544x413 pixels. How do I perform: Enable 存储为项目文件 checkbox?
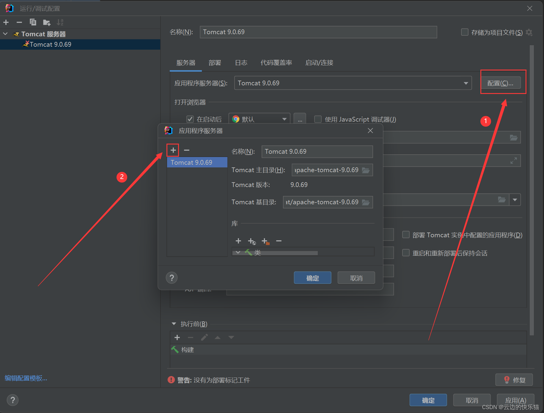[465, 32]
